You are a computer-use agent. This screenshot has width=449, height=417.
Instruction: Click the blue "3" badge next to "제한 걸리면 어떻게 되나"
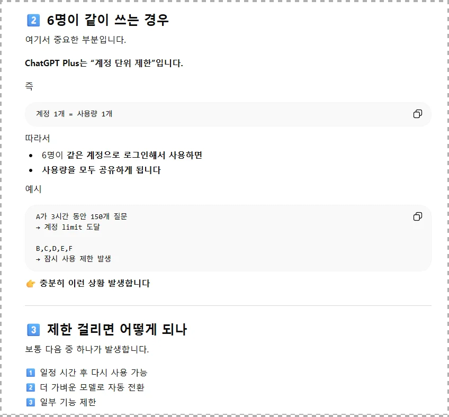tap(33, 329)
